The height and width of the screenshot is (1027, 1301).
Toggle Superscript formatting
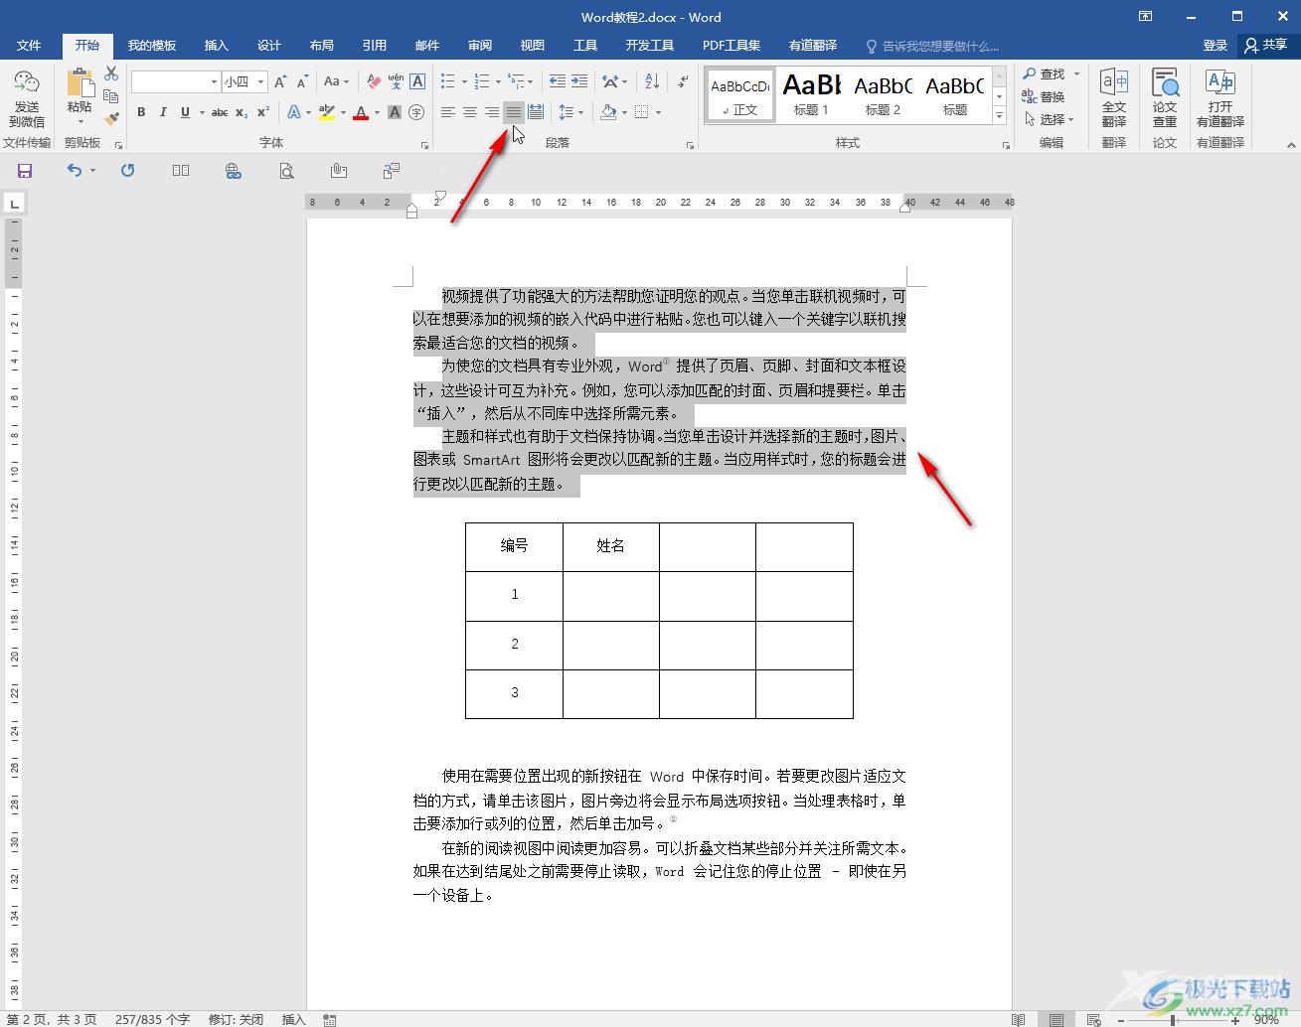point(263,112)
